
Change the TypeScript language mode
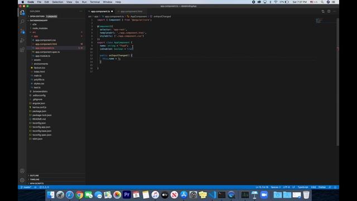click(x=303, y=188)
